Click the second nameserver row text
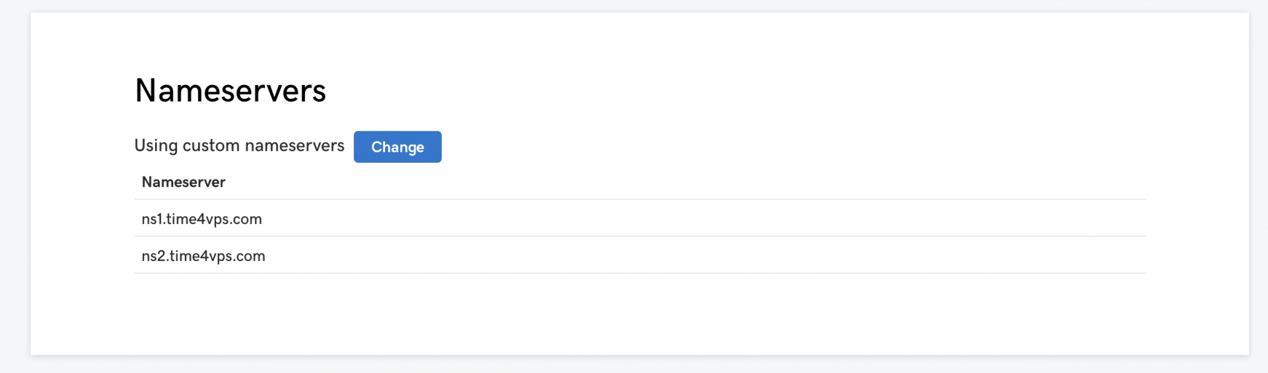Viewport: 1268px width, 373px height. 203,256
